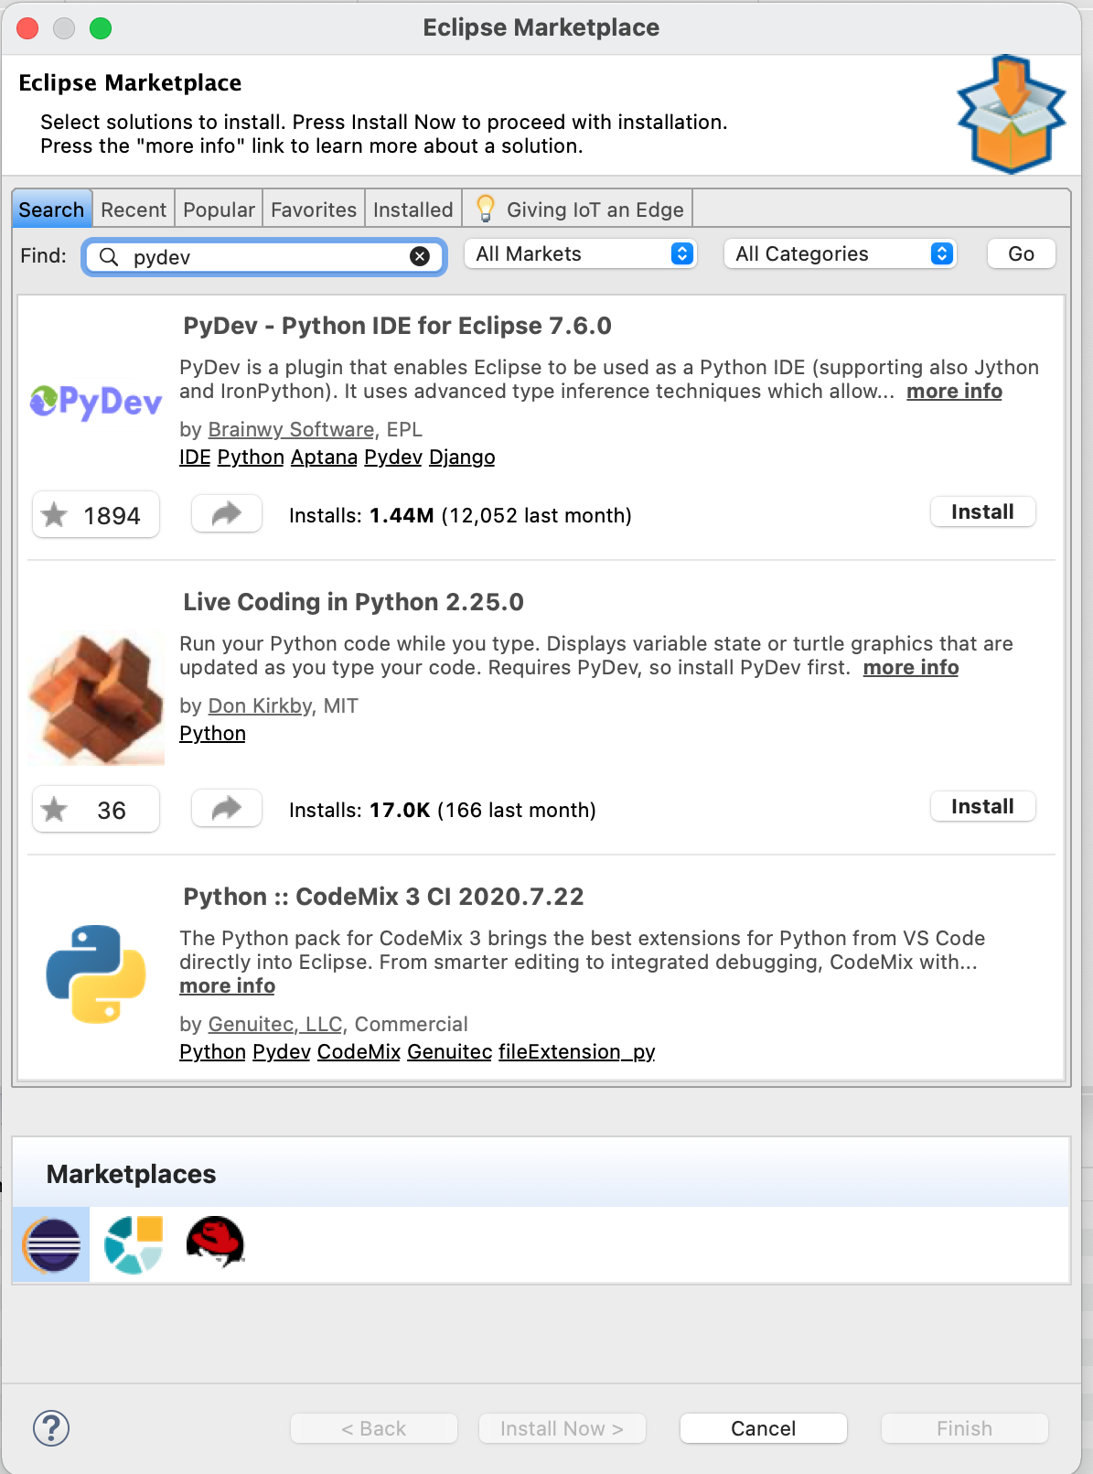1093x1474 pixels.
Task: Open the help question mark icon
Action: point(51,1427)
